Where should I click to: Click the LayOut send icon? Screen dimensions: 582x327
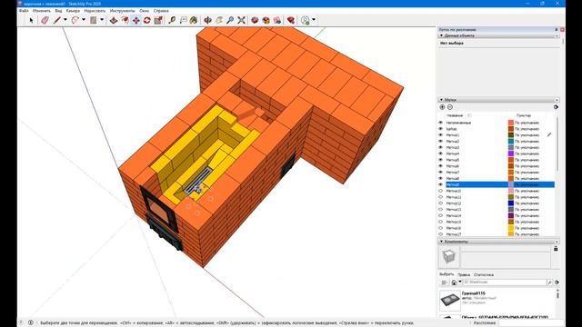click(x=277, y=20)
